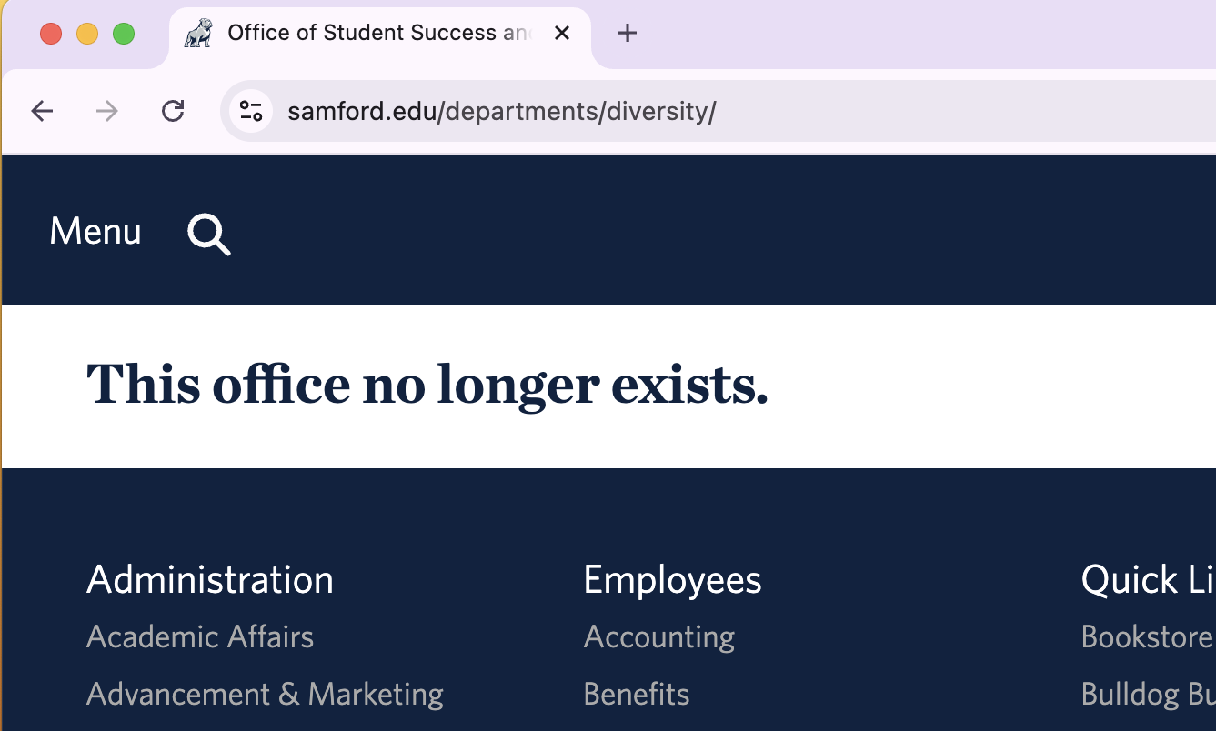
Task: Click the browser back arrow
Action: point(42,112)
